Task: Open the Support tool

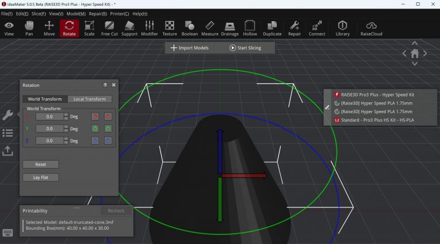Action: 129,28
